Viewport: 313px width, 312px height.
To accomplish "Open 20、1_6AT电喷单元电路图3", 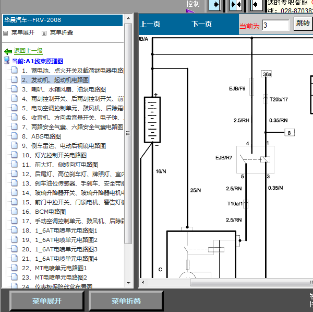I will point(59,249).
